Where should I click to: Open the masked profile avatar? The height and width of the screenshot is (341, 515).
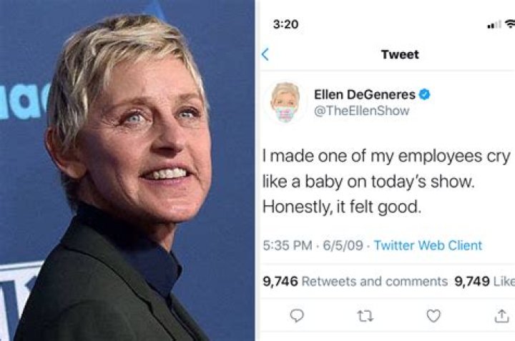pyautogui.click(x=285, y=102)
